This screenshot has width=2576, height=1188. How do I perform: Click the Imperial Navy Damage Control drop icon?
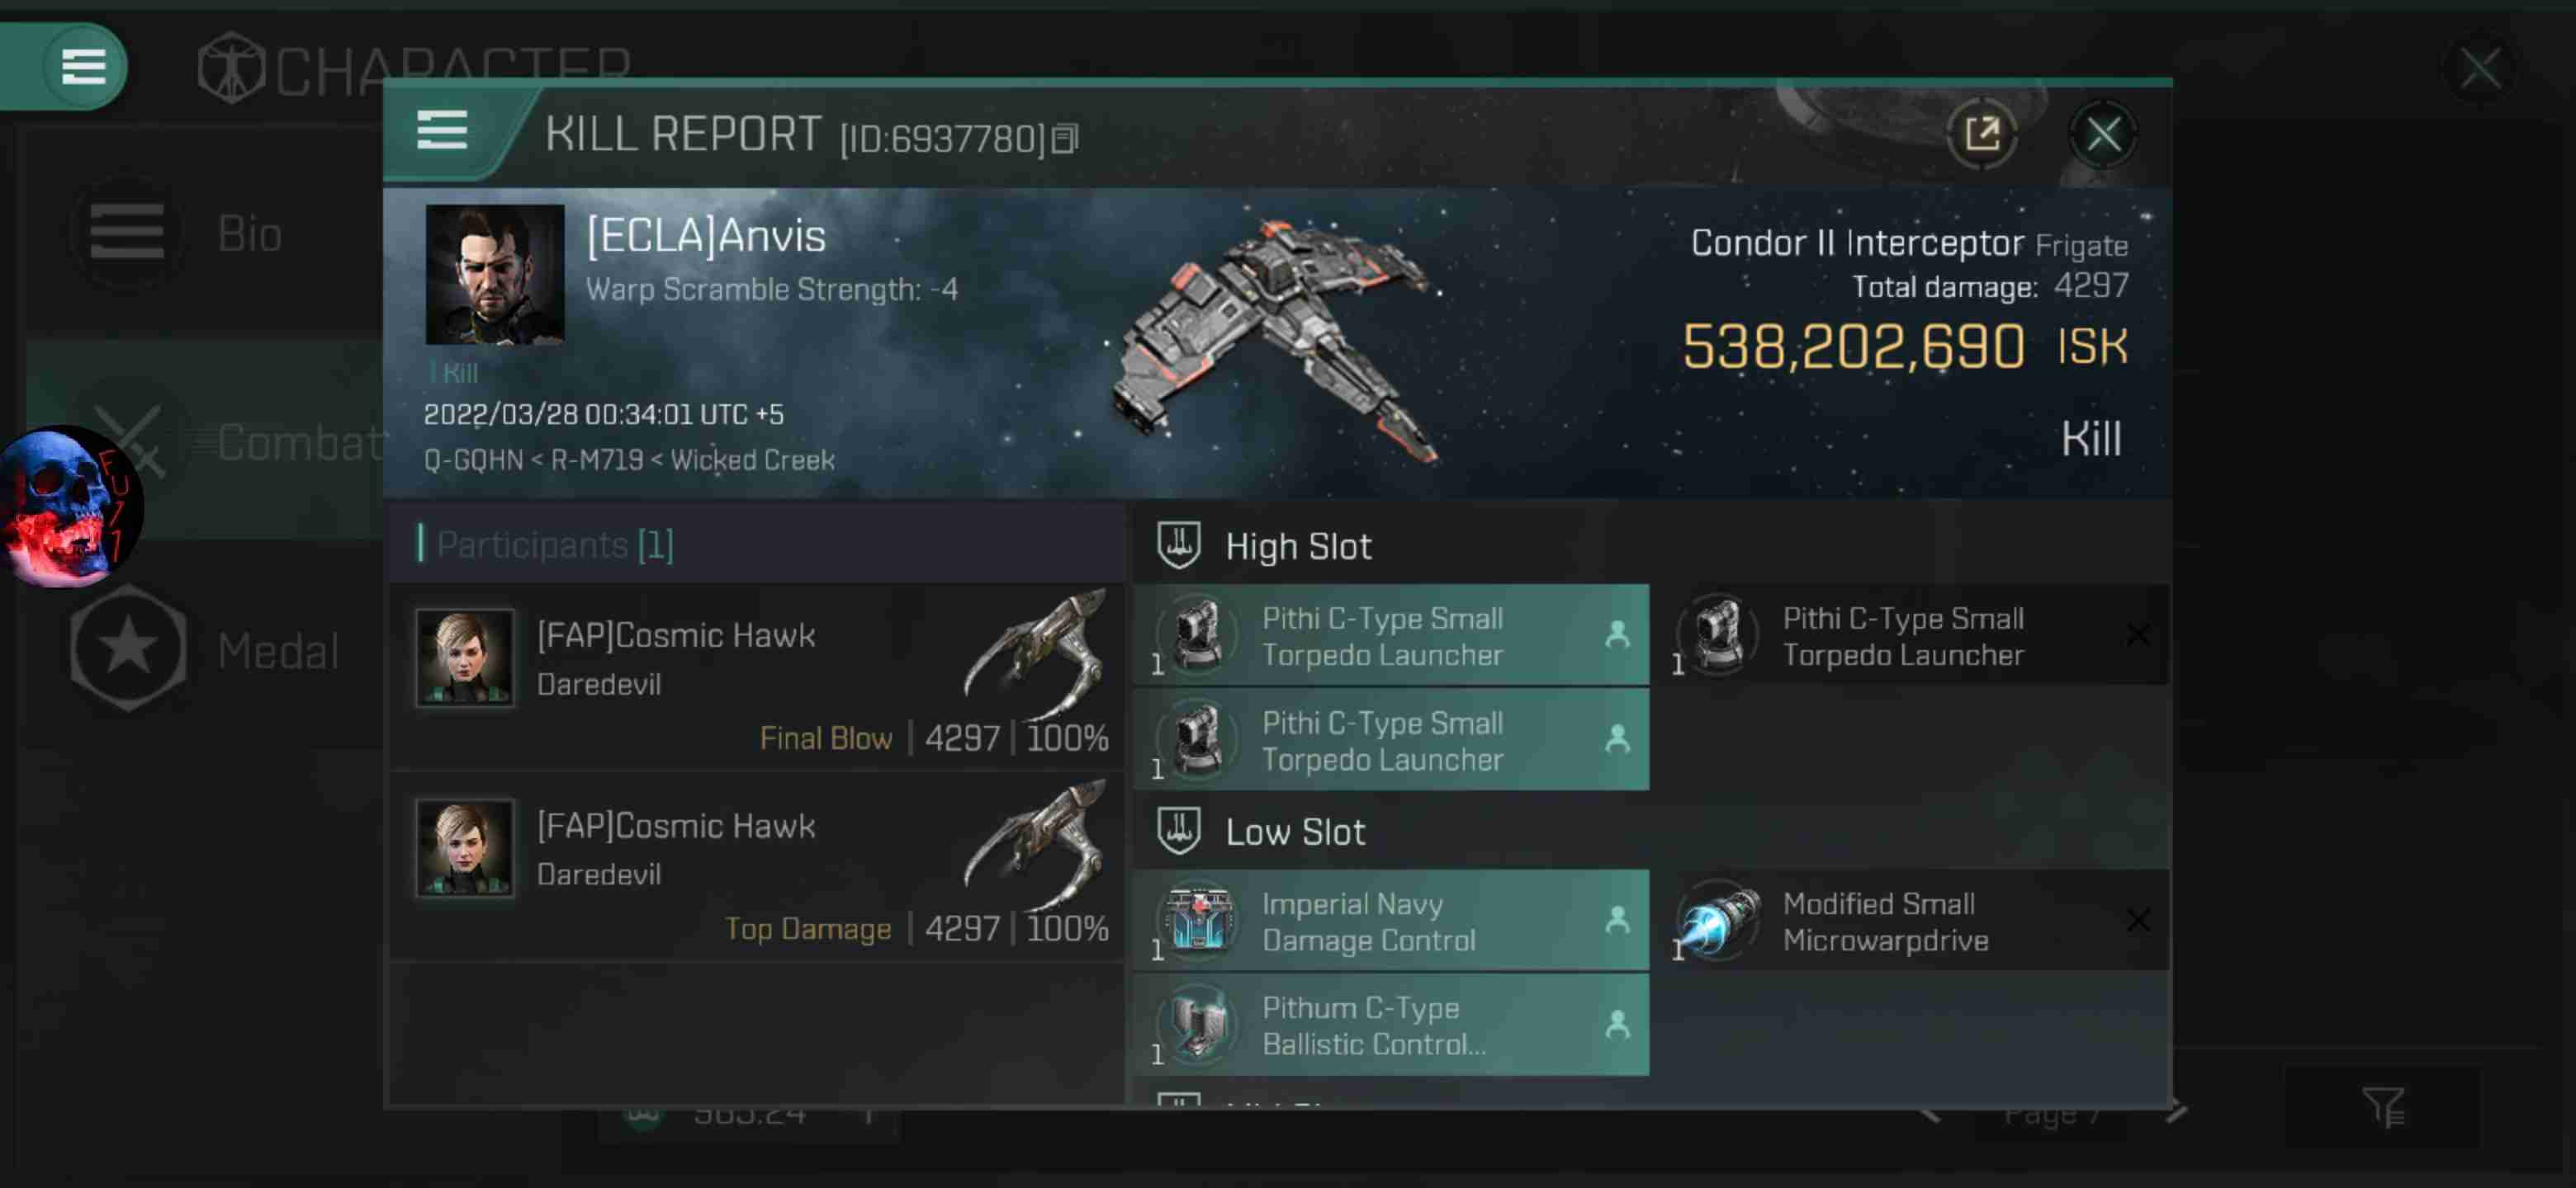click(1617, 921)
